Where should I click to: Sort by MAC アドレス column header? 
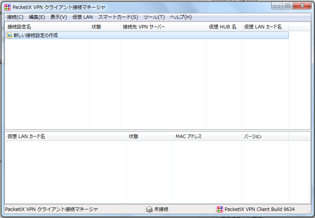[x=207, y=136]
